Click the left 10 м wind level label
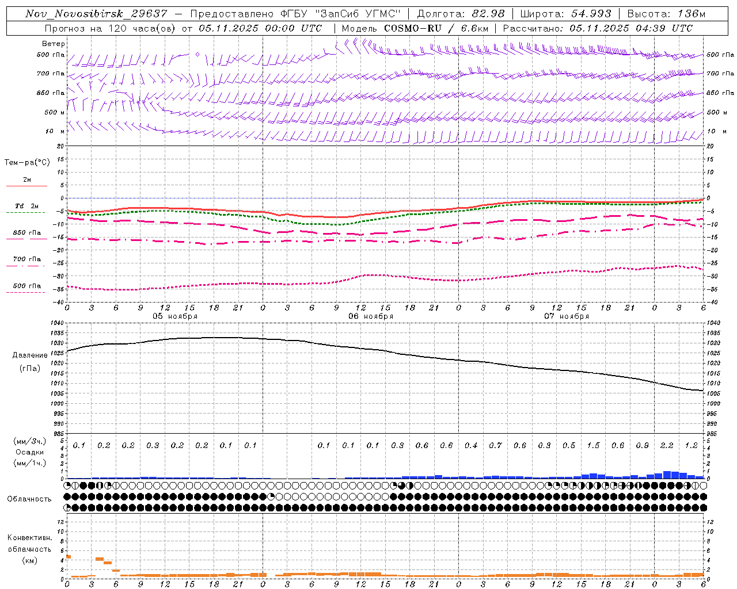This screenshot has height=589, width=737. [x=55, y=131]
